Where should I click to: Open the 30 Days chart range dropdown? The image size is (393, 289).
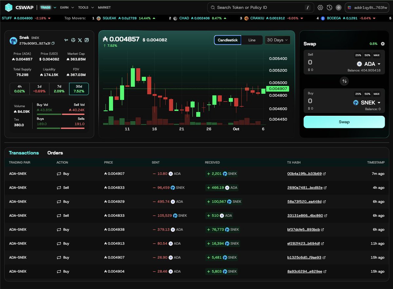277,40
